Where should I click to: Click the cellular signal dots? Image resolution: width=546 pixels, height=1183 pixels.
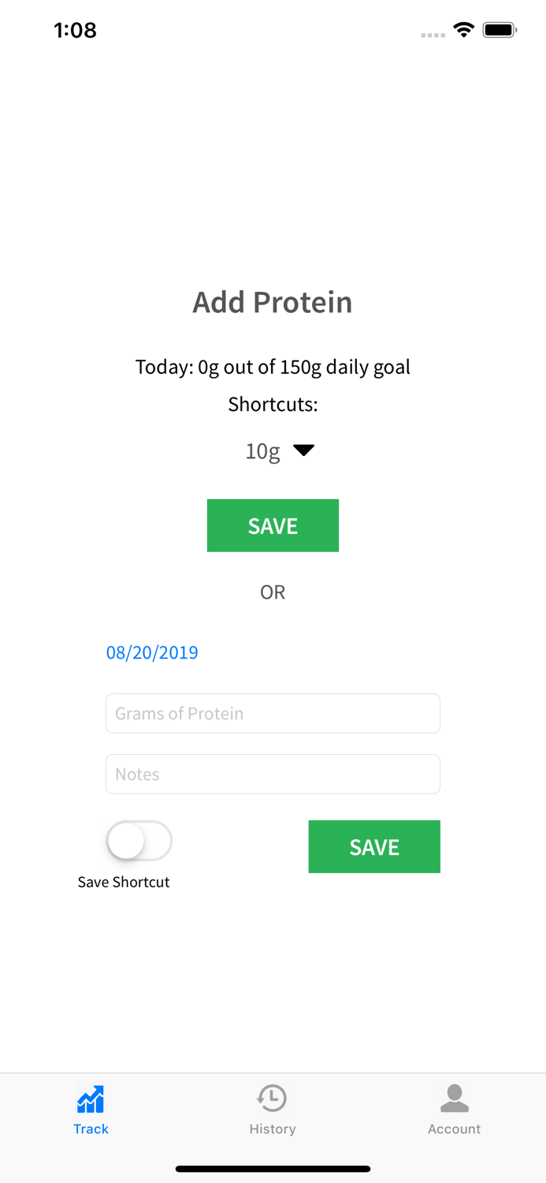(x=433, y=34)
